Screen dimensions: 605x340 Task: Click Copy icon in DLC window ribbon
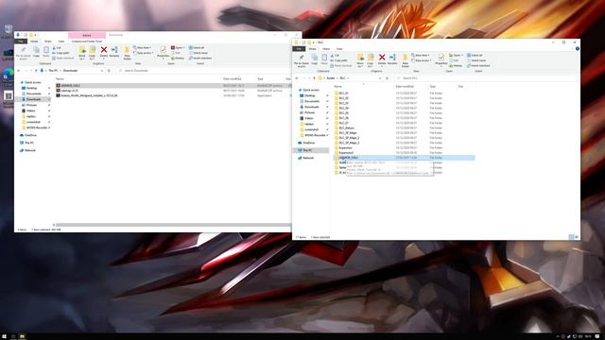[314, 59]
